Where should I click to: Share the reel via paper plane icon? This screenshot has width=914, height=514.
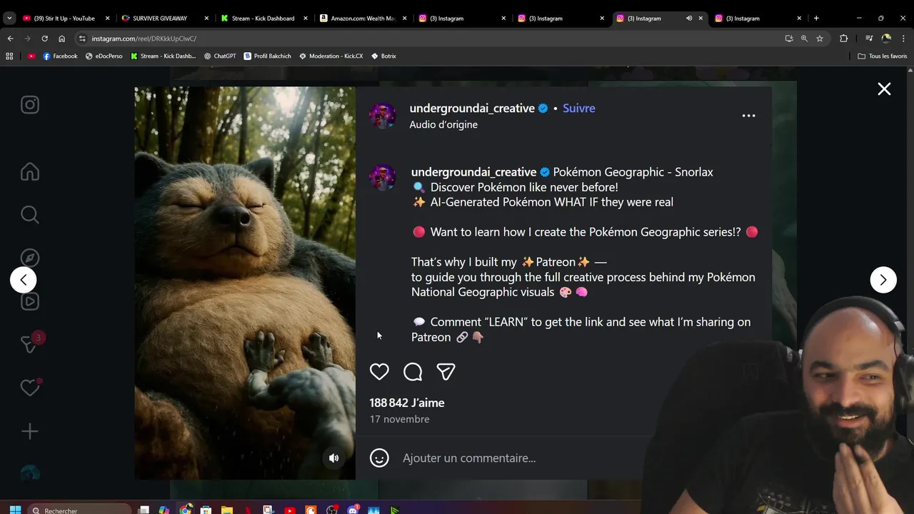click(x=446, y=372)
